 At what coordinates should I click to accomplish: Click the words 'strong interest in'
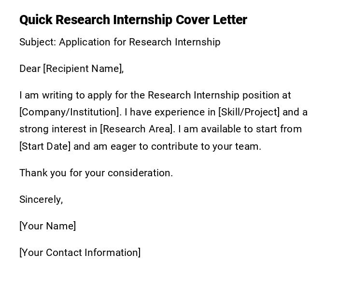58,129
